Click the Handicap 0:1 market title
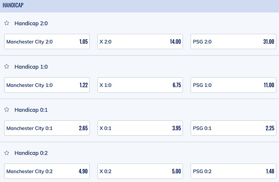279x182 pixels. pos(31,109)
